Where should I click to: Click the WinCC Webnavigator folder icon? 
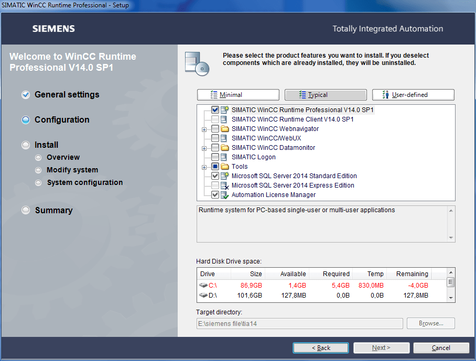(225, 129)
